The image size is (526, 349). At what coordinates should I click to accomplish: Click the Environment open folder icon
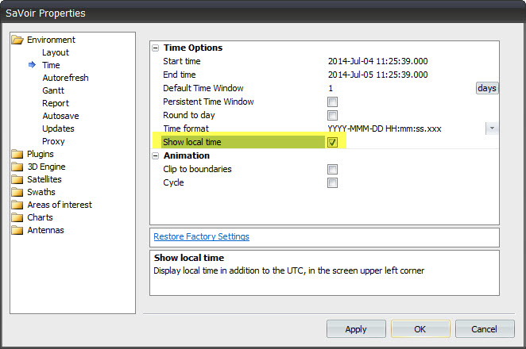pos(17,40)
